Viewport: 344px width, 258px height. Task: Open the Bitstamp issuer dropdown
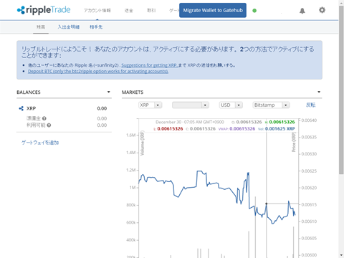[272, 105]
